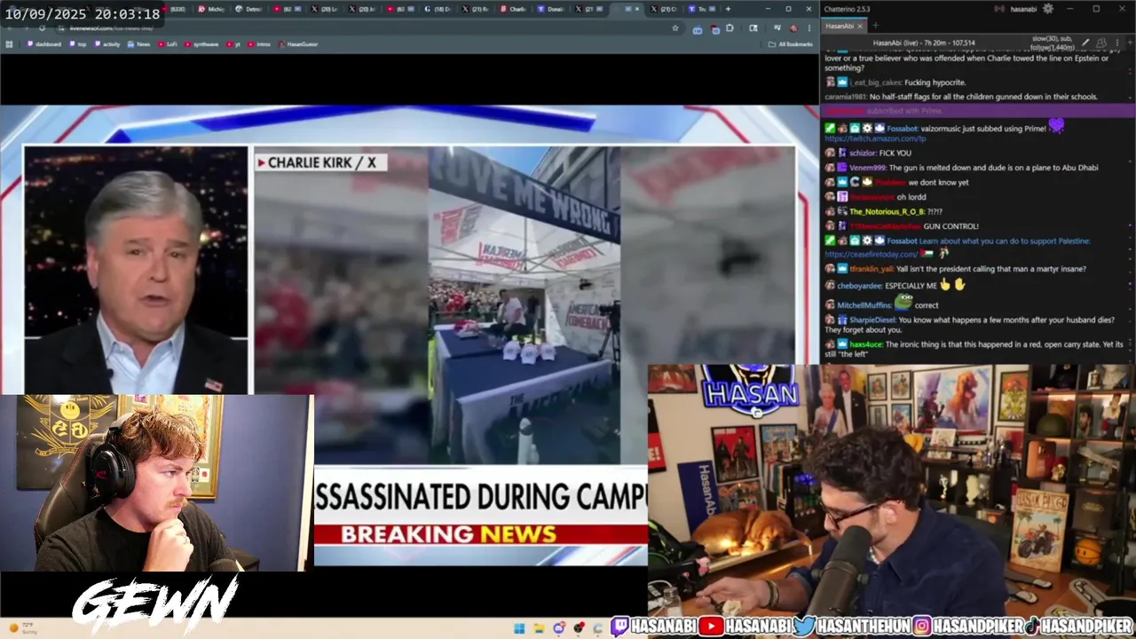Open the 'synthwave' bookmark
This screenshot has width=1136, height=639.
[x=201, y=43]
